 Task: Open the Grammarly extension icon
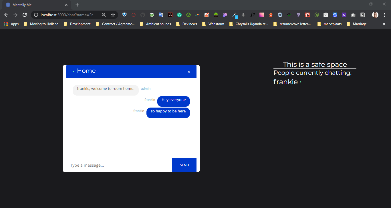point(179,15)
